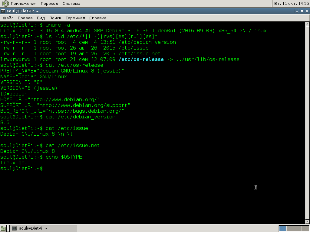Image resolution: width=310 pixels, height=232 pixels.
Task: Click the 'echo $OSTYPE' command text
Action: coord(64,157)
